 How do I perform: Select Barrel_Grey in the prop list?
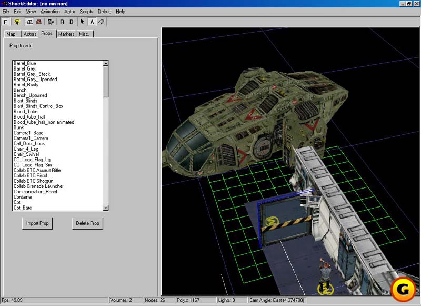[25, 69]
